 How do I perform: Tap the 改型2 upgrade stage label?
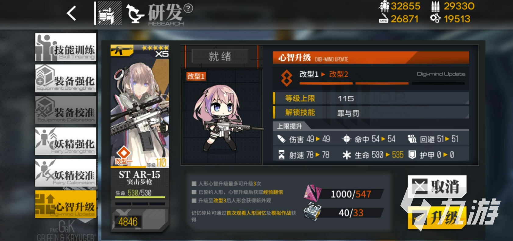click(x=338, y=74)
